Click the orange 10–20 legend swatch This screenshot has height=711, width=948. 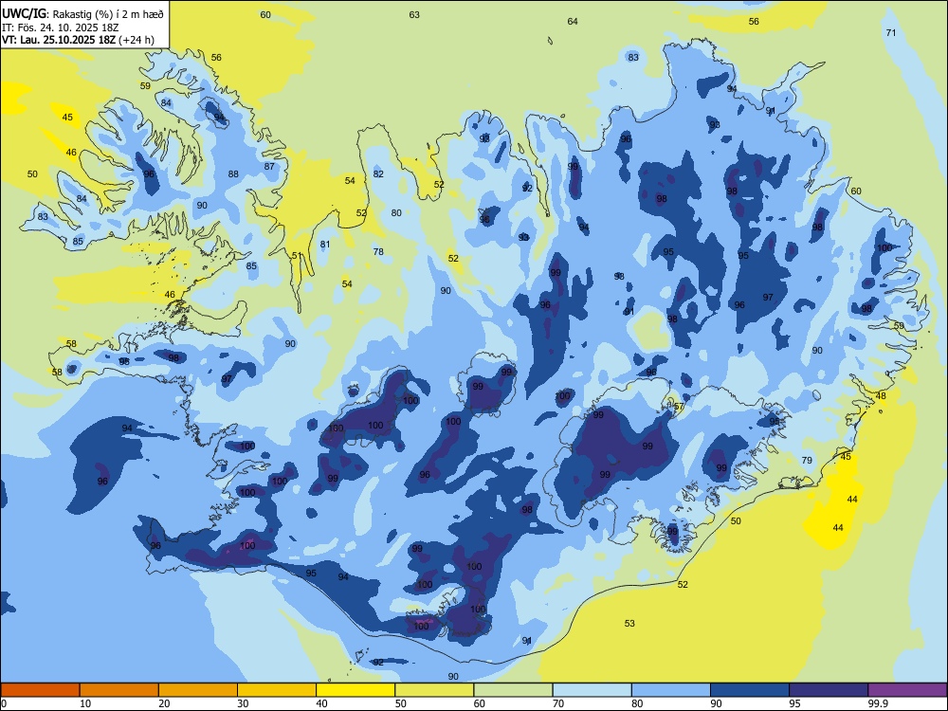(x=119, y=690)
